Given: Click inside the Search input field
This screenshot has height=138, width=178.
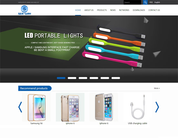Looking at the screenshot, I should click(x=132, y=2).
